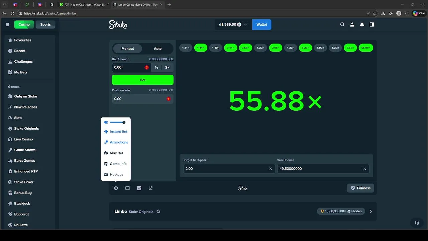This screenshot has width=428, height=241.
Task: Double the bet with the 2× button
Action: 167,67
